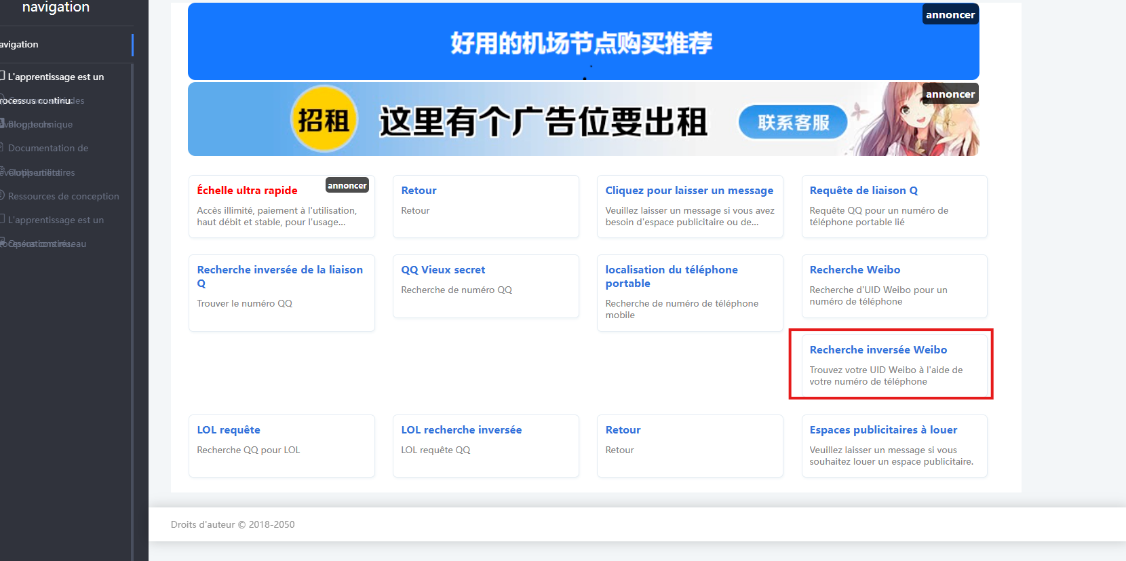This screenshot has height=561, width=1126.
Task: Open Espaces publicitaires à louer
Action: (882, 430)
